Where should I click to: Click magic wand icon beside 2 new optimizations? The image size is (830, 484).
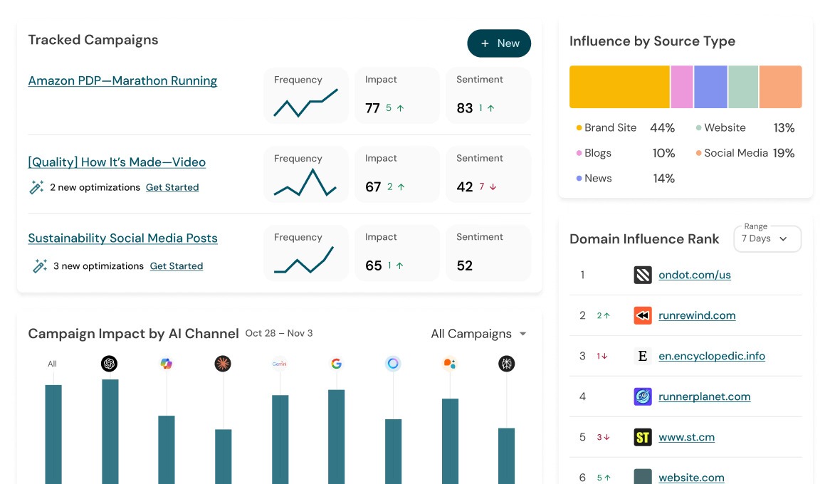pyautogui.click(x=36, y=187)
